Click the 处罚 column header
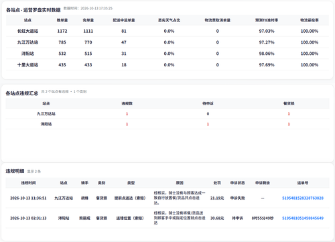The width and height of the screenshot is (335, 242). (x=217, y=183)
